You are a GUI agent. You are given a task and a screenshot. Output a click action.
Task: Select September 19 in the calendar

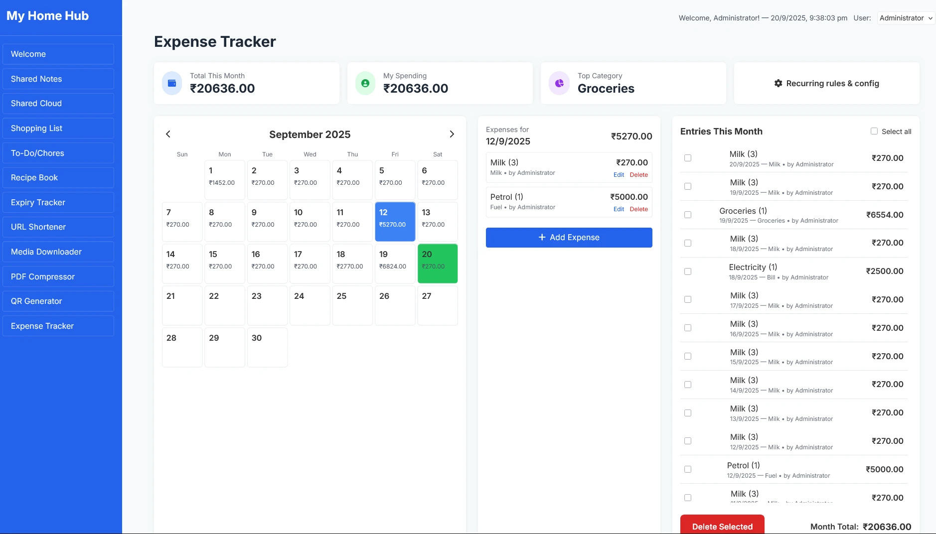pyautogui.click(x=395, y=264)
